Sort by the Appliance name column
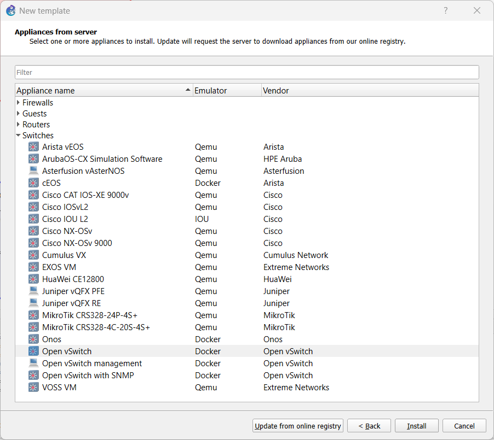The image size is (494, 440). (104, 91)
